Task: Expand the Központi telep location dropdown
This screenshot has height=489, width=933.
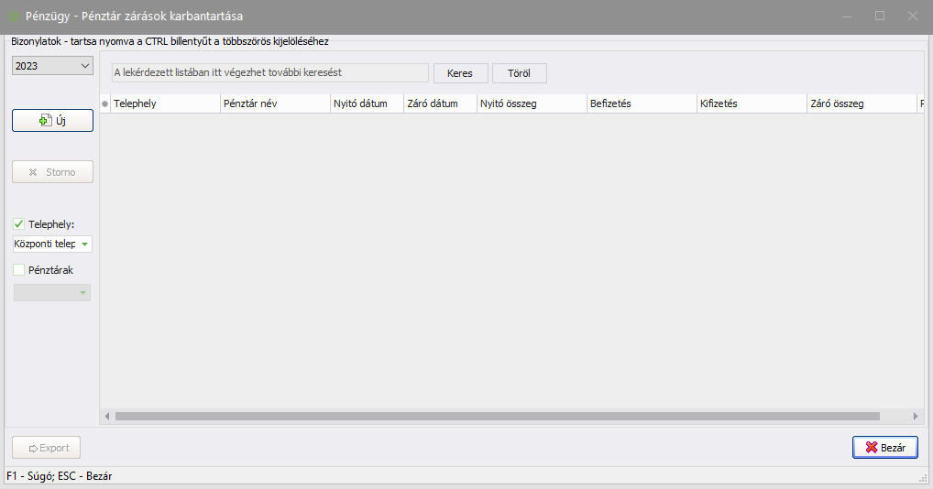Action: coord(84,244)
